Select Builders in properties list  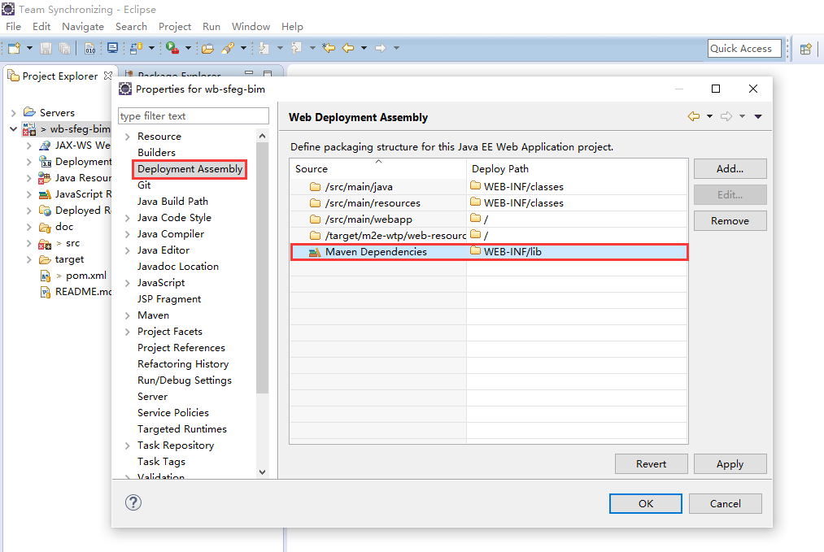tap(157, 153)
